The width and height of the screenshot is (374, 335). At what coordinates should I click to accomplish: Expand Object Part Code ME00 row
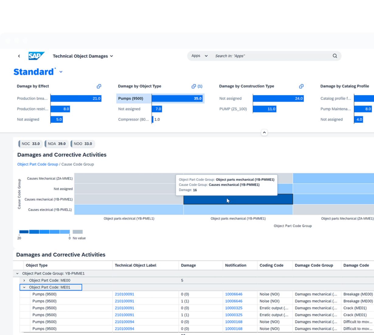click(x=24, y=280)
